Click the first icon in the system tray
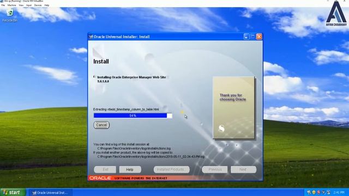Screen dimensions: 349x196 coord(309,192)
